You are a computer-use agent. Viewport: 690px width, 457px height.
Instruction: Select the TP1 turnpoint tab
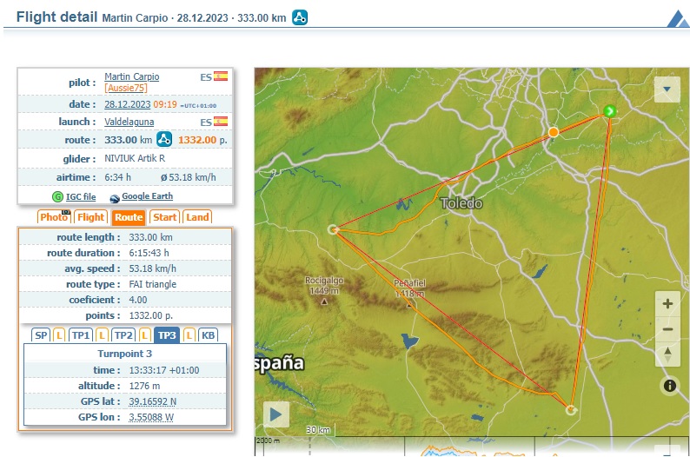(81, 335)
